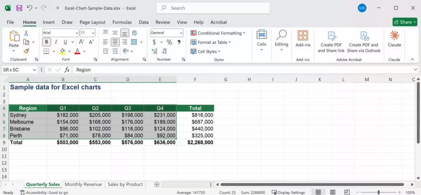The image size is (421, 195).
Task: Open the File menu
Action: tap(10, 22)
